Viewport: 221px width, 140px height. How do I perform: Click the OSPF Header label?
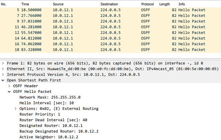26,86
